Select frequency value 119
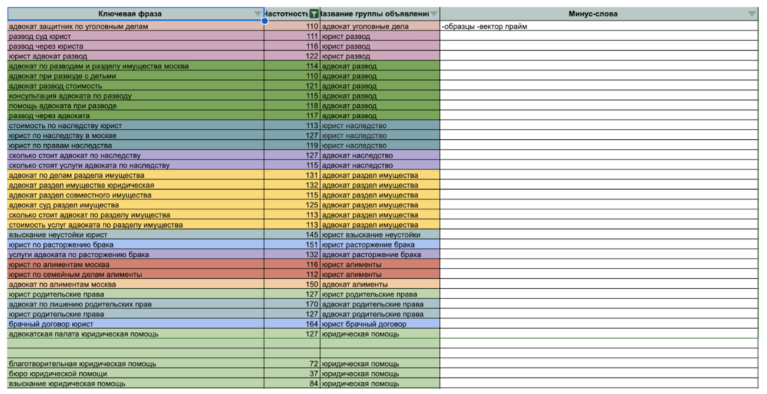This screenshot has height=394, width=767. (x=292, y=145)
